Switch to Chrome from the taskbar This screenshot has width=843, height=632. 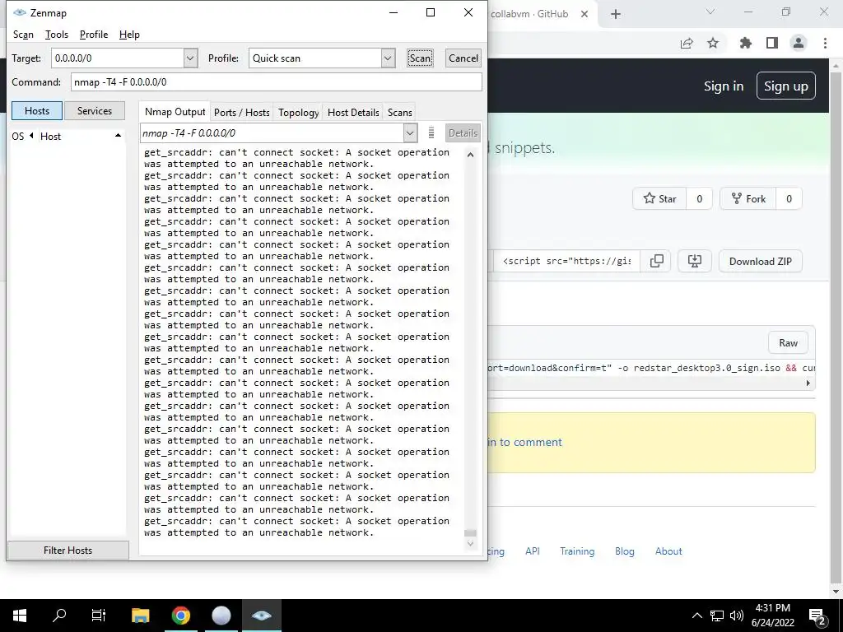[x=181, y=616]
